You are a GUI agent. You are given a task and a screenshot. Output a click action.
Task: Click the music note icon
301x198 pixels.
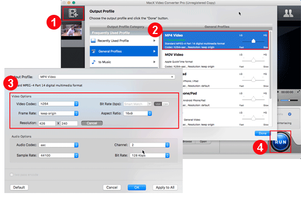pos(94,62)
